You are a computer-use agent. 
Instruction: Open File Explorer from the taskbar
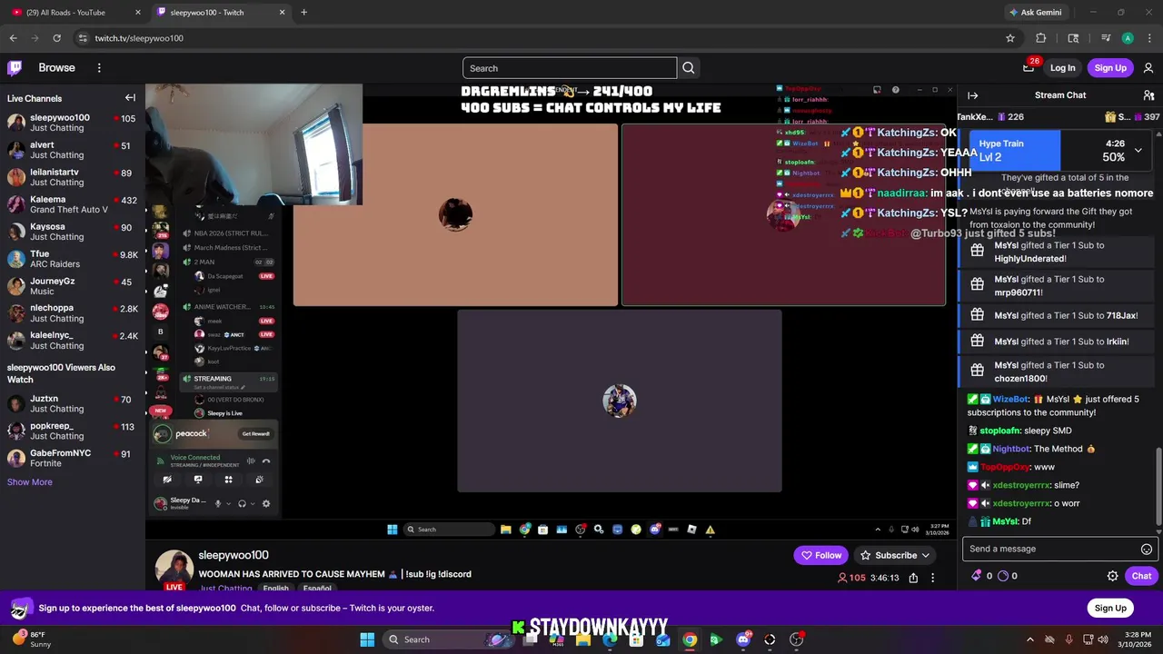click(583, 639)
